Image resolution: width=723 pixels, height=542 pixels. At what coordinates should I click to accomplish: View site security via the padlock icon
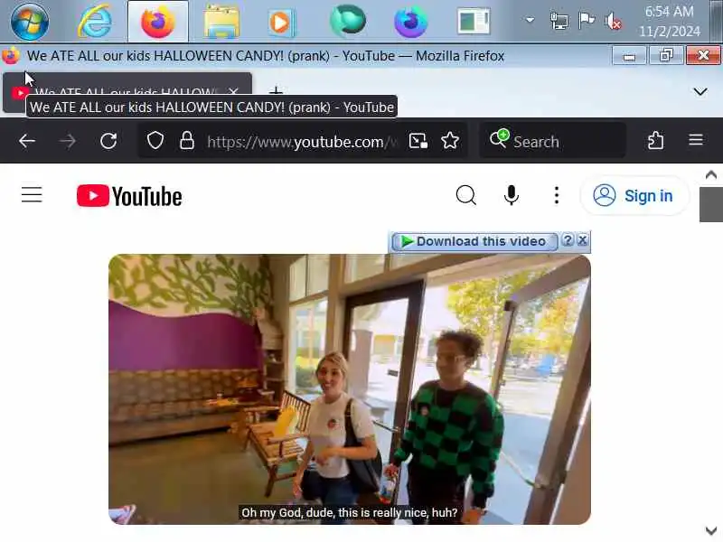[x=186, y=141]
